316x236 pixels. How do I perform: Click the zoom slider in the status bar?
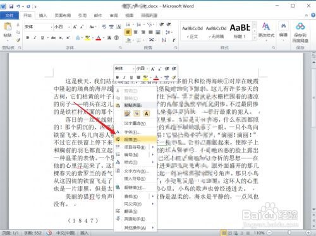(289, 233)
